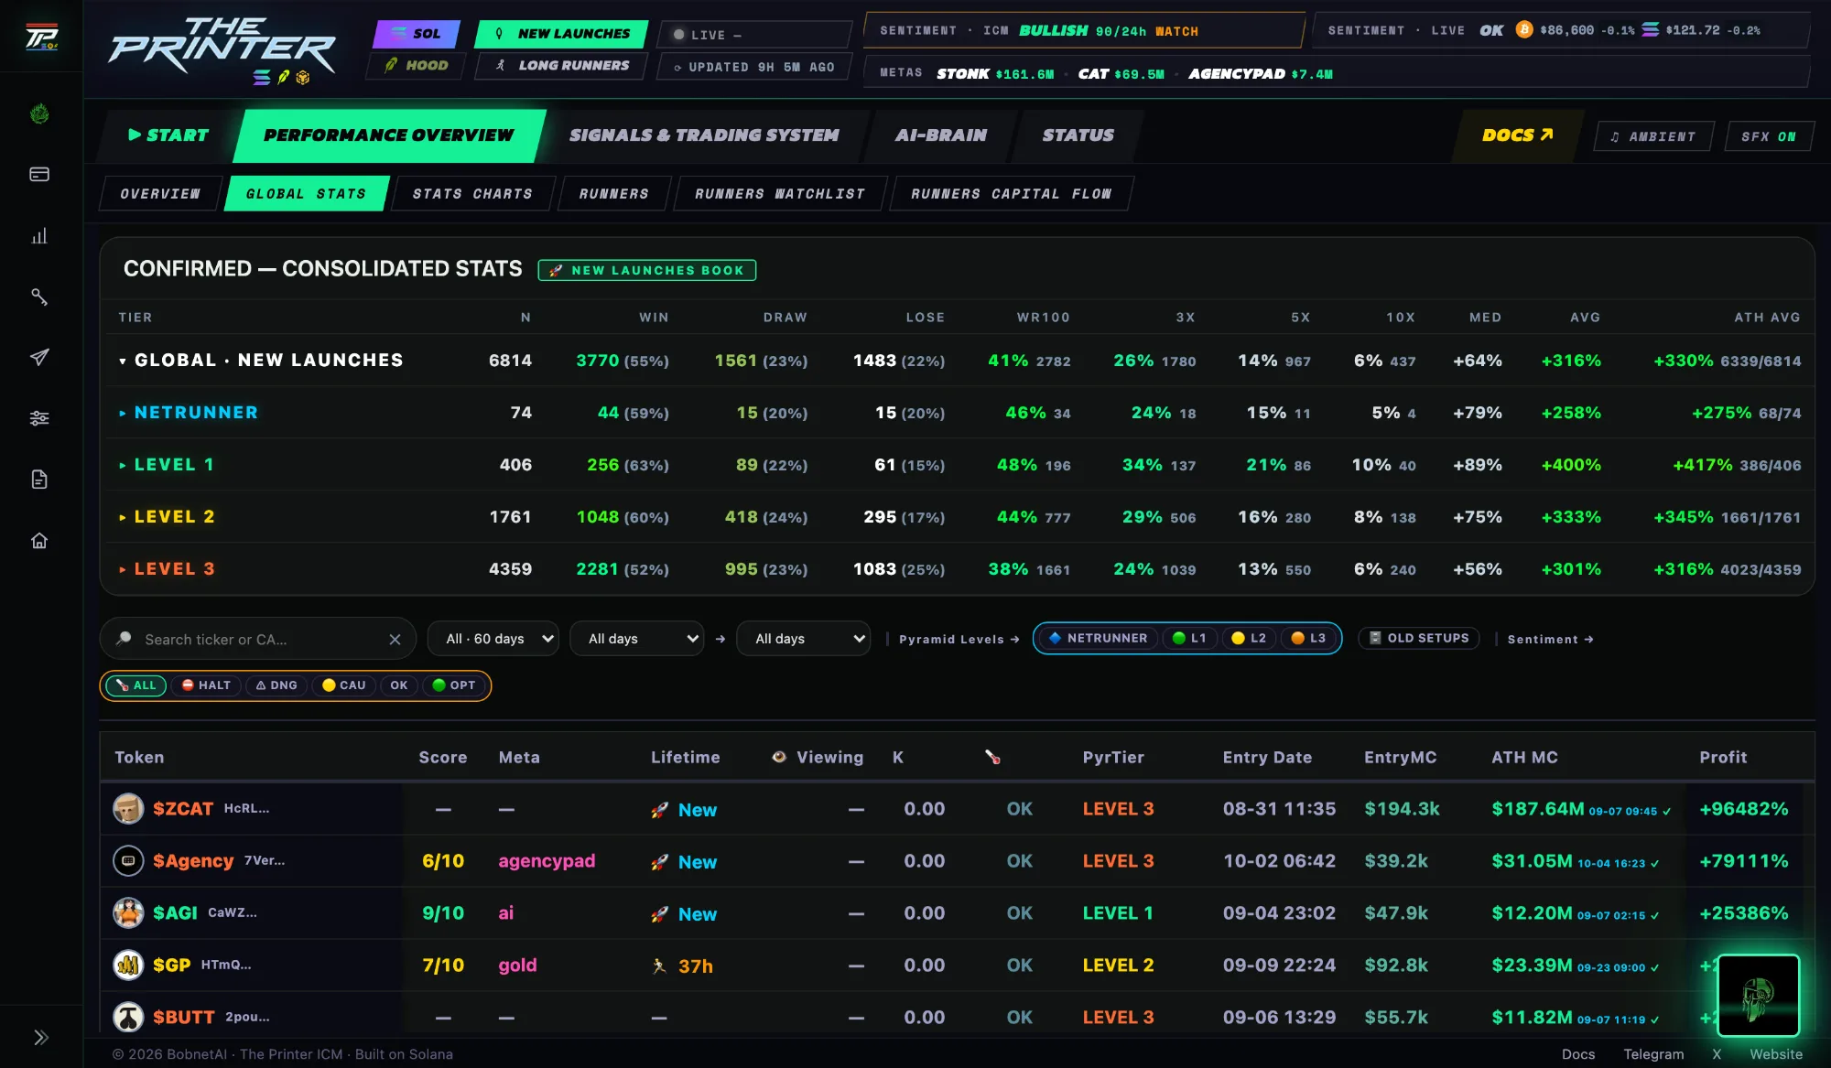1831x1068 pixels.
Task: Select the HOOD chain button
Action: tap(417, 66)
